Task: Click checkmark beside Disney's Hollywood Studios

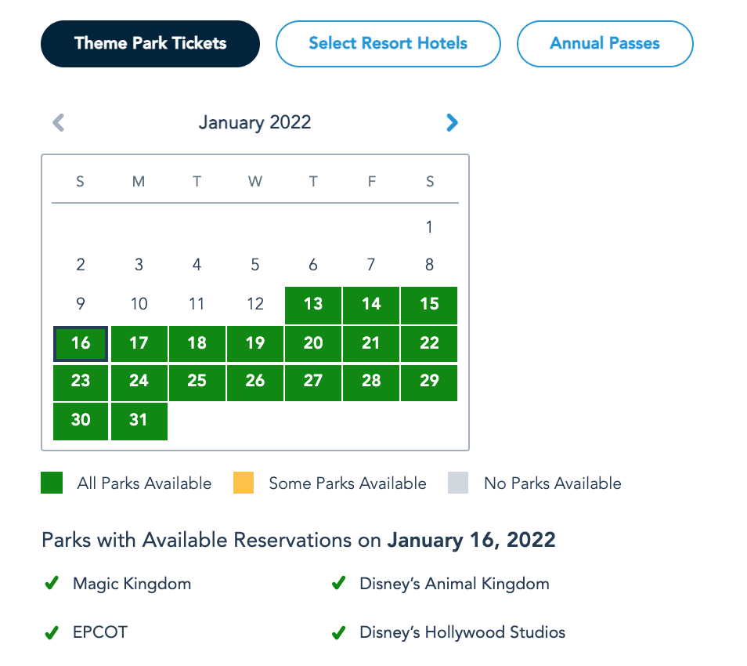Action: 339,632
